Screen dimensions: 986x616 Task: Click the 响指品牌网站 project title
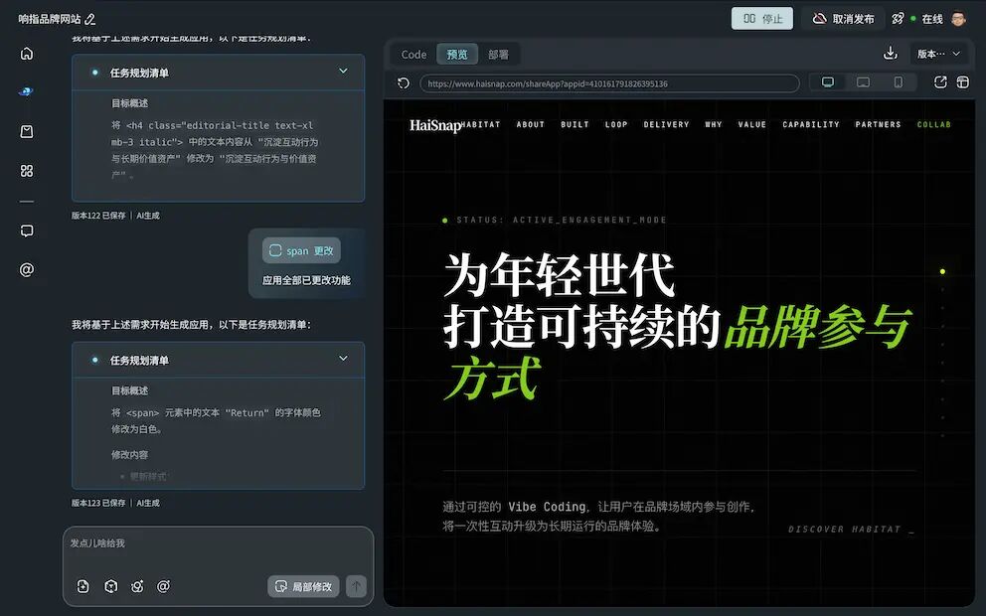(x=49, y=20)
